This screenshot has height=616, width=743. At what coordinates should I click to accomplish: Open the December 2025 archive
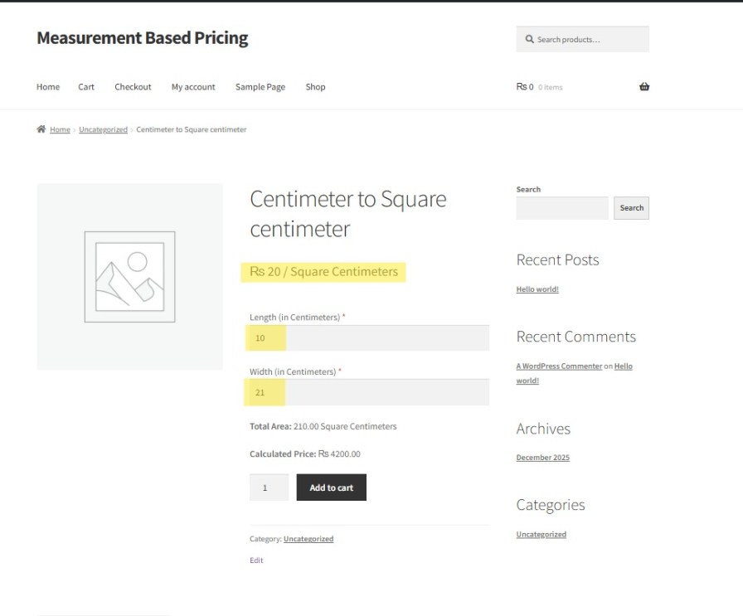click(x=542, y=458)
